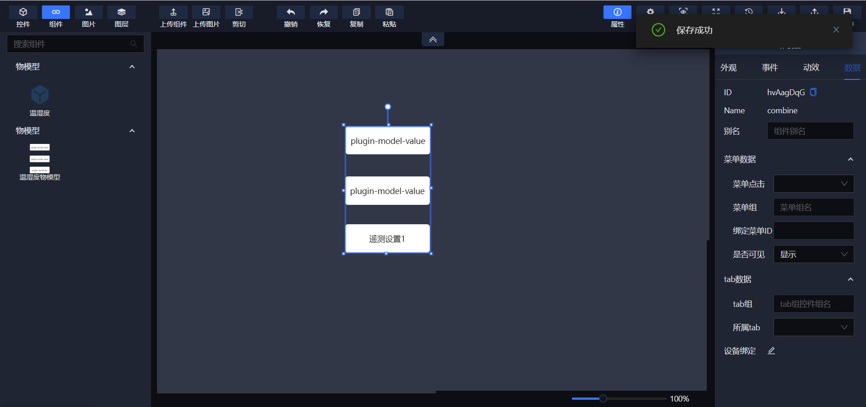This screenshot has width=866, height=407.
Task: Undo with the 撤销 button
Action: point(291,17)
